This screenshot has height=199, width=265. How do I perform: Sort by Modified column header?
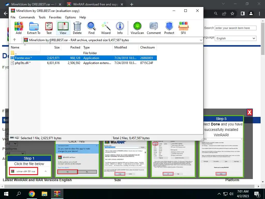126,47
